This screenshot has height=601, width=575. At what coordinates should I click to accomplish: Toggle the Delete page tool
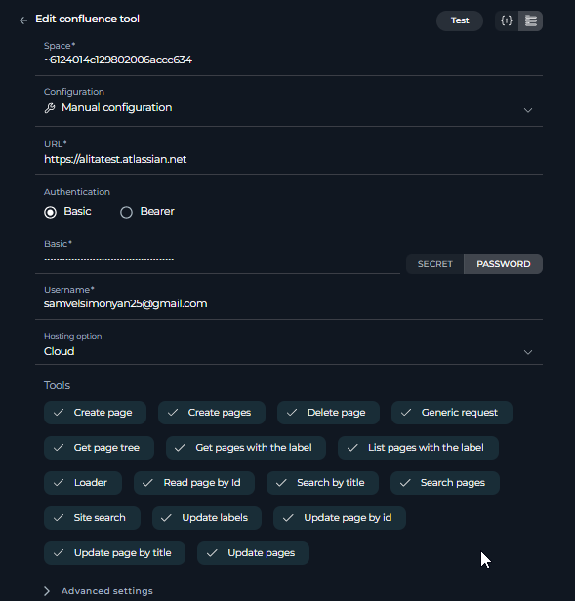[x=328, y=413]
